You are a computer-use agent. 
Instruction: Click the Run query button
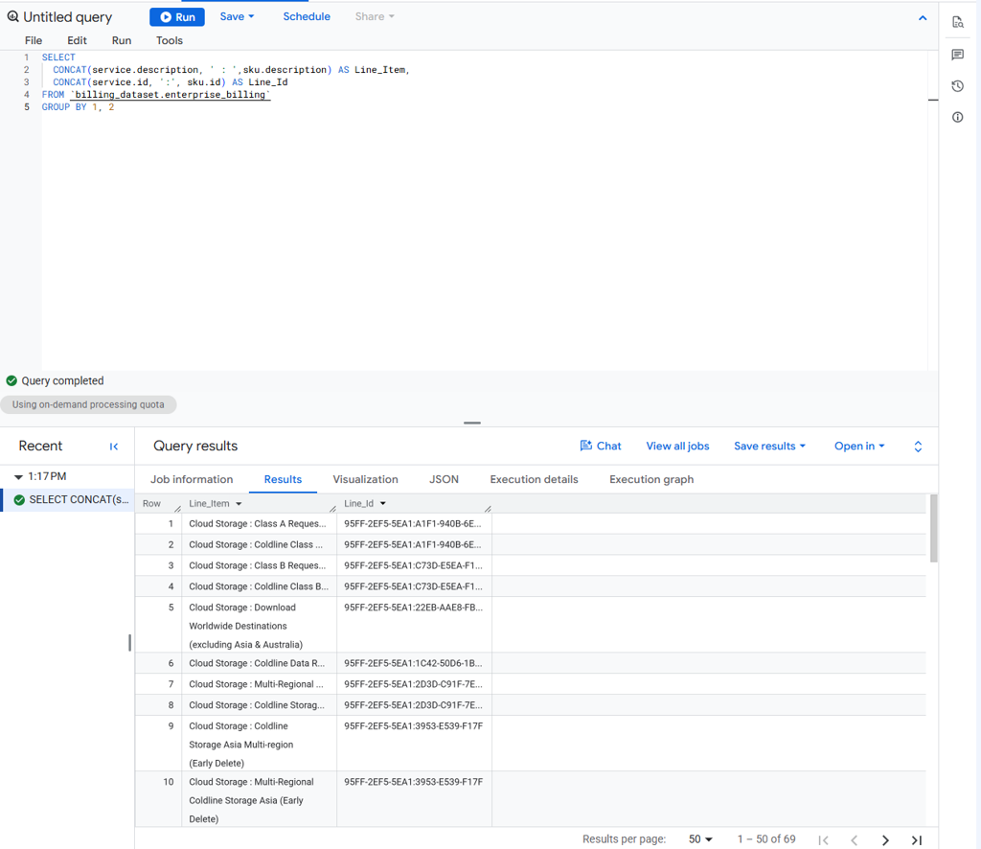coord(177,17)
